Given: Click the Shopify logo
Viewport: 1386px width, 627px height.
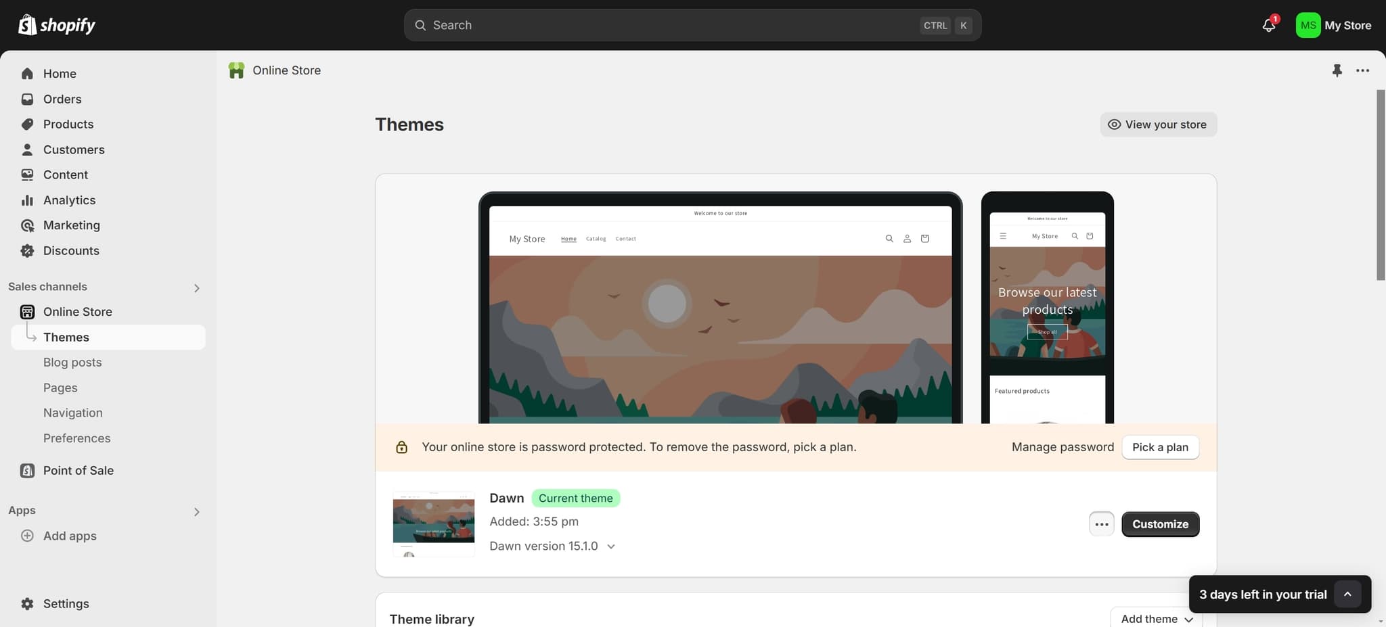Looking at the screenshot, I should (57, 24).
